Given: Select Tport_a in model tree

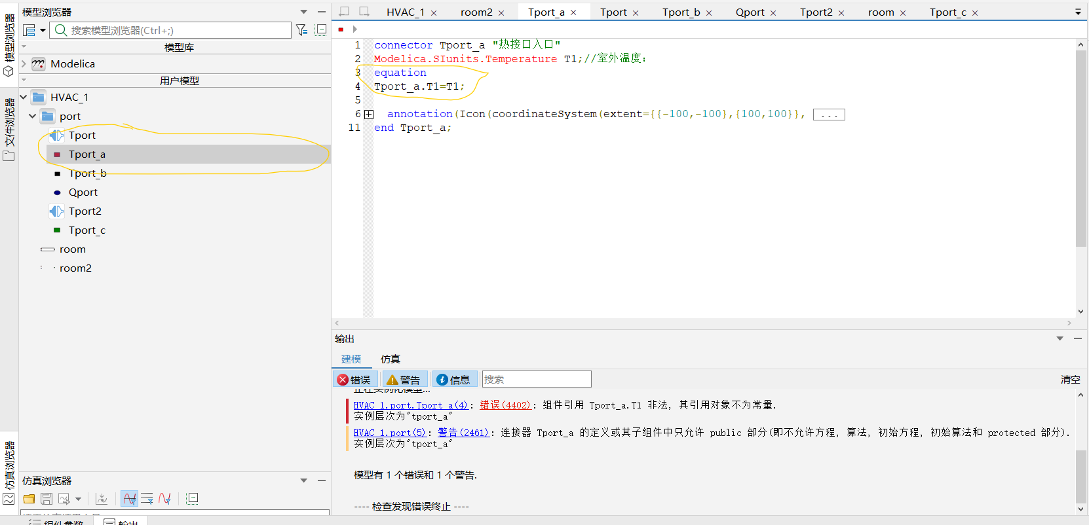Looking at the screenshot, I should coord(87,154).
